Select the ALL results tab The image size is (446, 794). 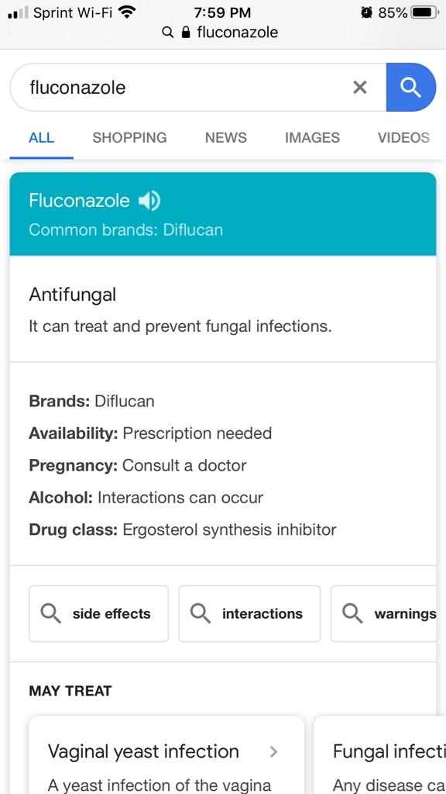(x=42, y=138)
